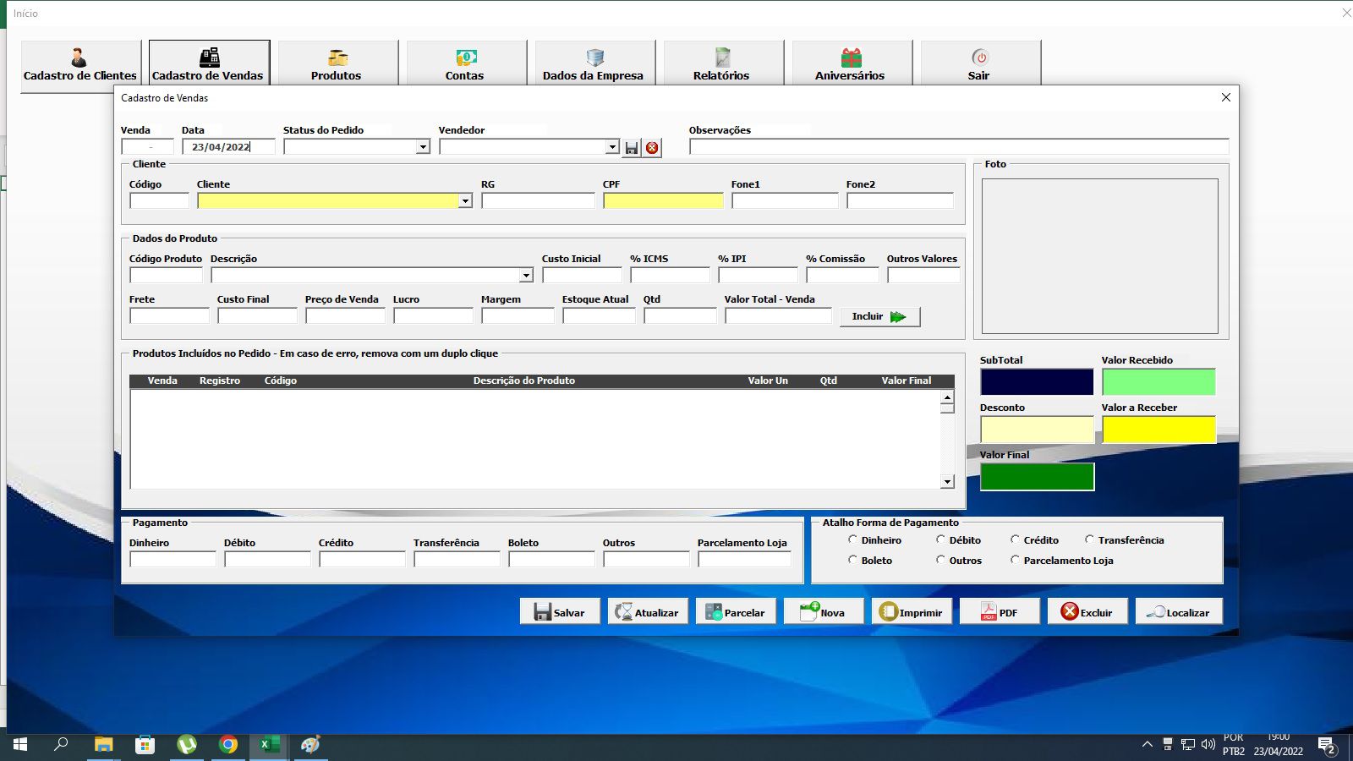The width and height of the screenshot is (1353, 761).
Task: Open the product Descrição dropdown
Action: pyautogui.click(x=526, y=276)
